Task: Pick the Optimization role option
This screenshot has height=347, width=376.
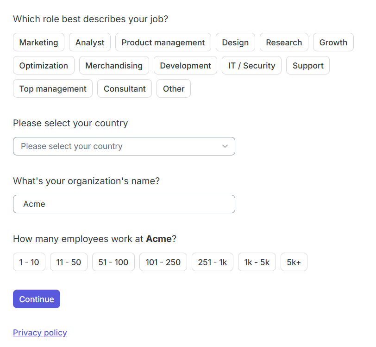Action: pyautogui.click(x=44, y=65)
